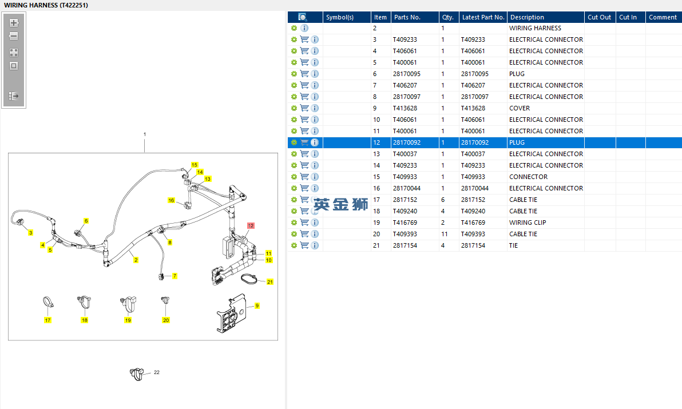
Task: Add highlighted item 12 PLUG to cart
Action: click(304, 142)
